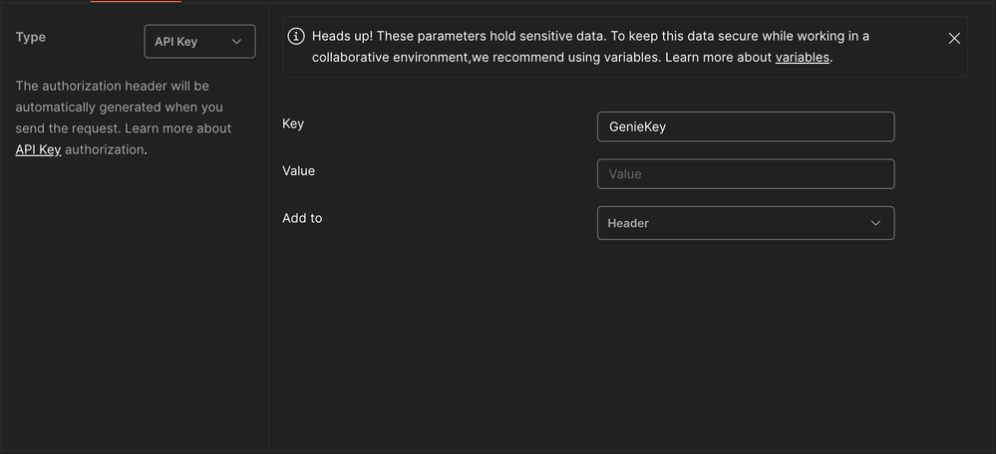Screen dimensions: 996x454
Task: Click the orange active tab underline at the top
Action: (136, 1)
